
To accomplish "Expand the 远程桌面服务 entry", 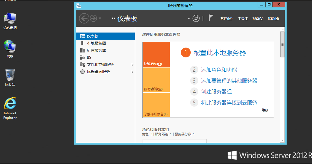I will point(98,72).
